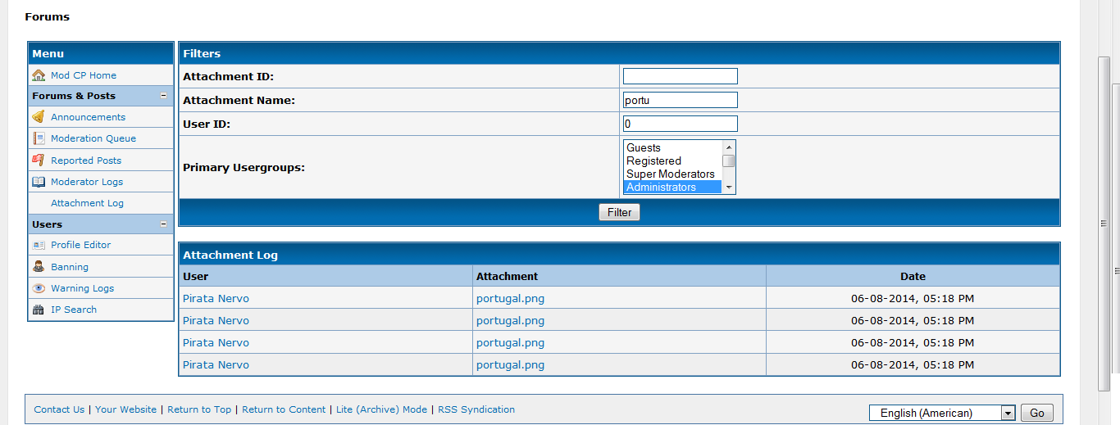The width and height of the screenshot is (1120, 425).
Task: Click the usergroups list scroll-down arrow
Action: (x=728, y=188)
